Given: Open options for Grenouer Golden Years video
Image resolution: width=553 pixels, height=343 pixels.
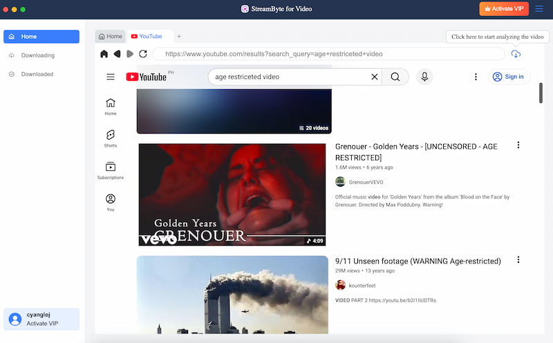Looking at the screenshot, I should [518, 145].
